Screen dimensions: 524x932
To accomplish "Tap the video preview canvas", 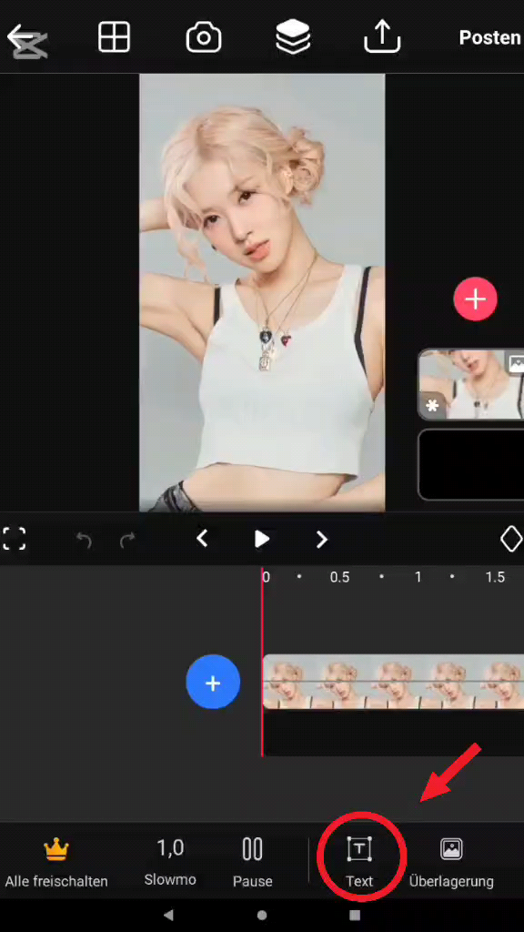I will pos(262,292).
